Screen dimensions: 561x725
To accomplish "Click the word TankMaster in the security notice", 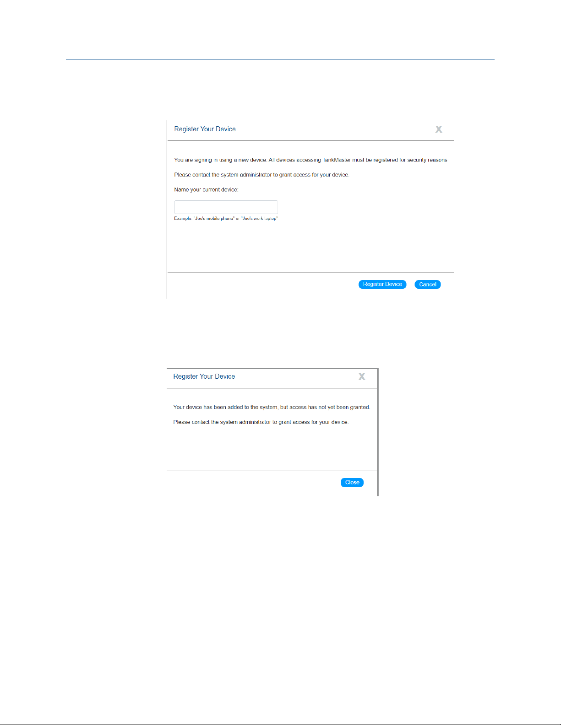I will 337,160.
